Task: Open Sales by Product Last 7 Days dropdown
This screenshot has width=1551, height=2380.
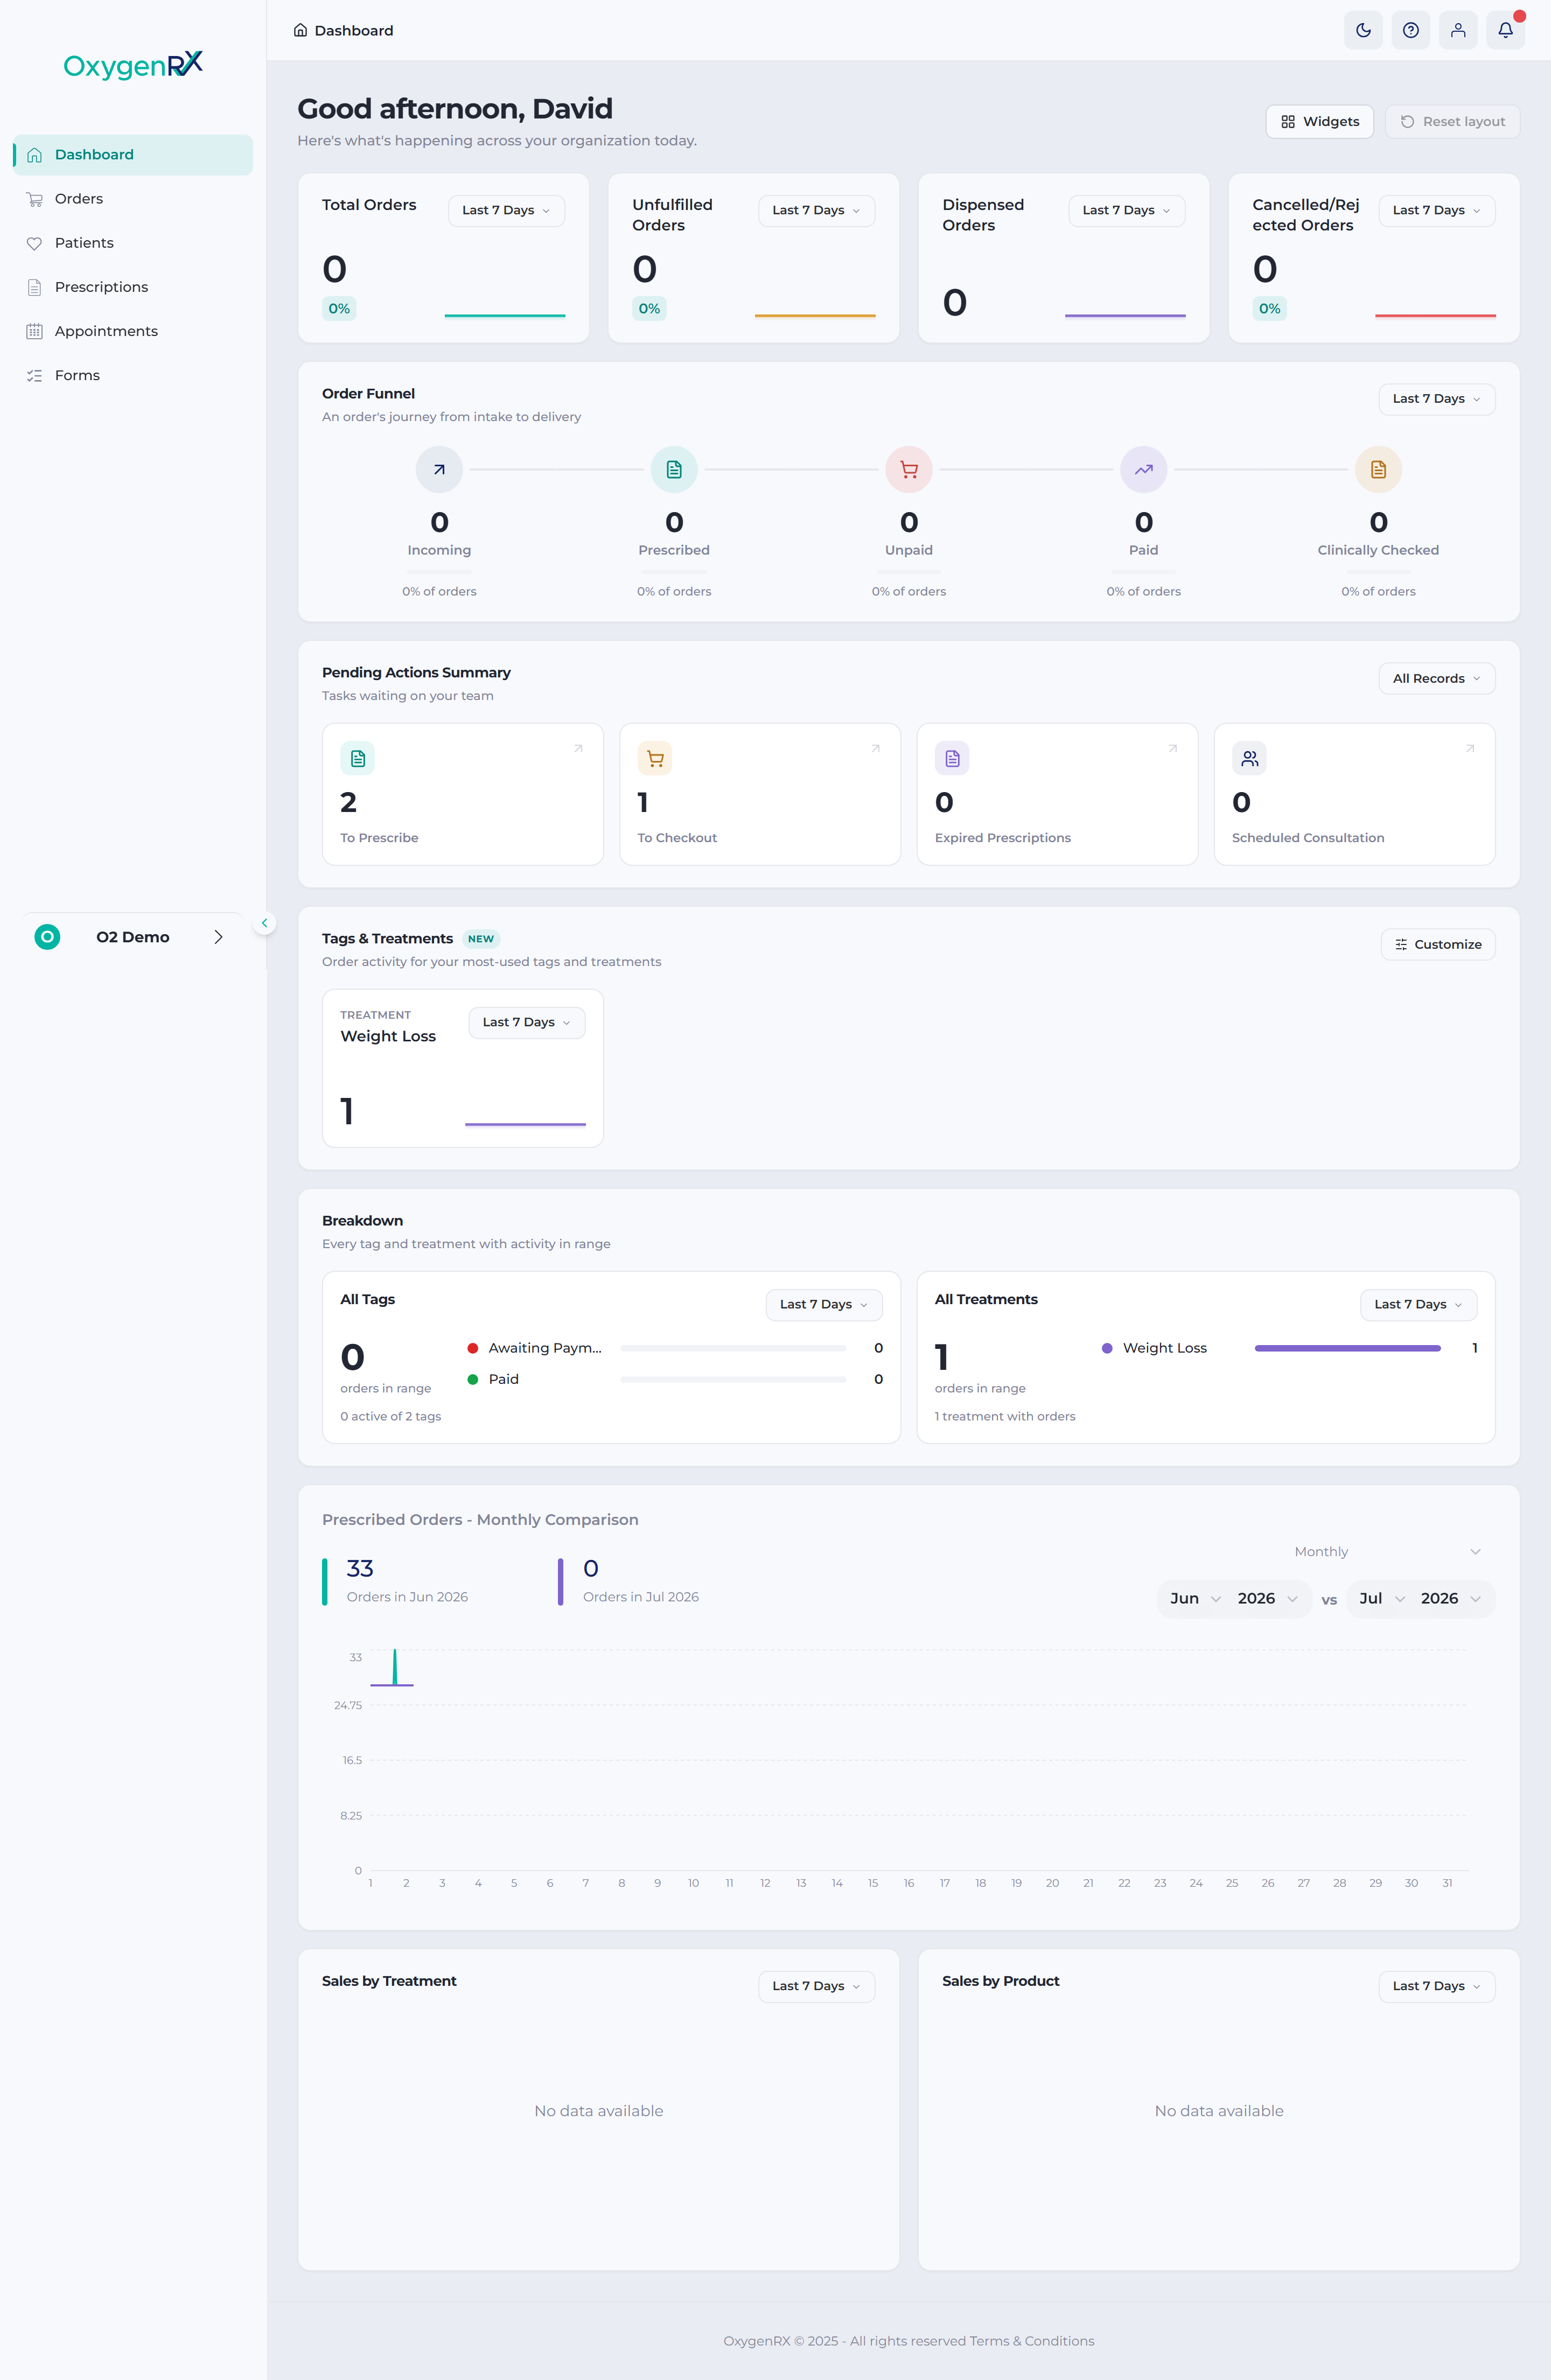Action: (1436, 1986)
